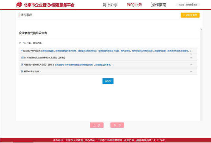Click the edit icon beside 增值税一般纳税人登记
The height and width of the screenshot is (143, 211).
click(22, 64)
